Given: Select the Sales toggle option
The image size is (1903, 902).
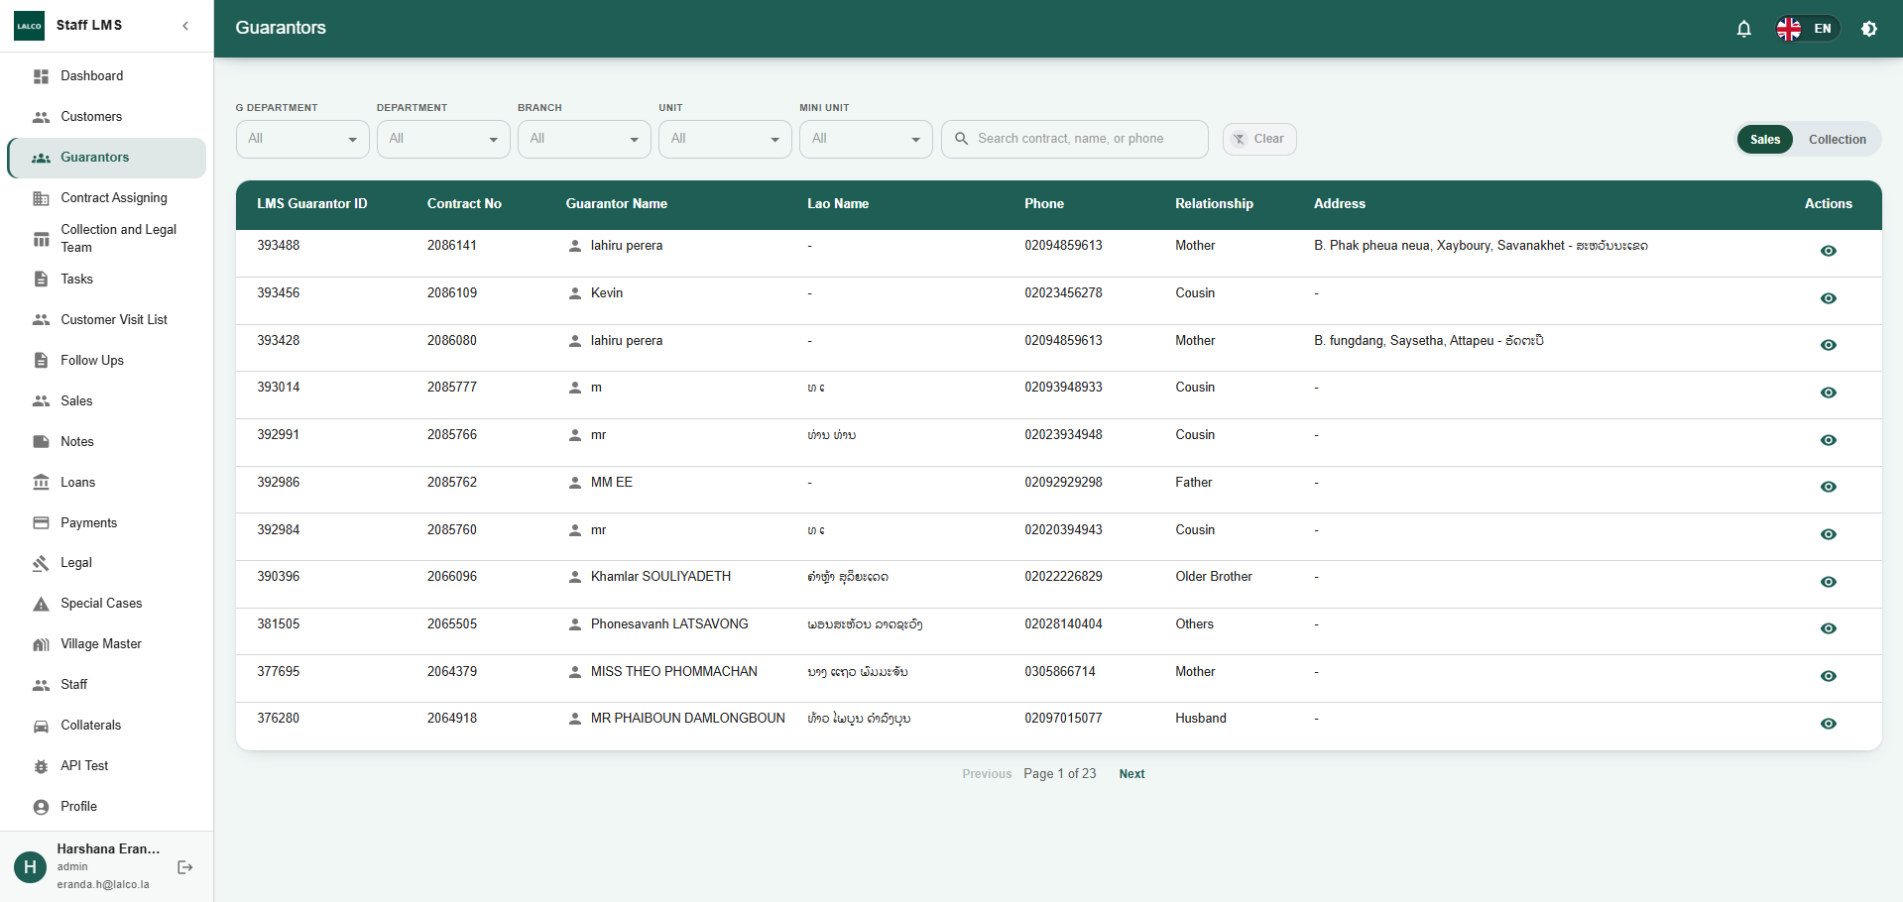Looking at the screenshot, I should (1765, 140).
